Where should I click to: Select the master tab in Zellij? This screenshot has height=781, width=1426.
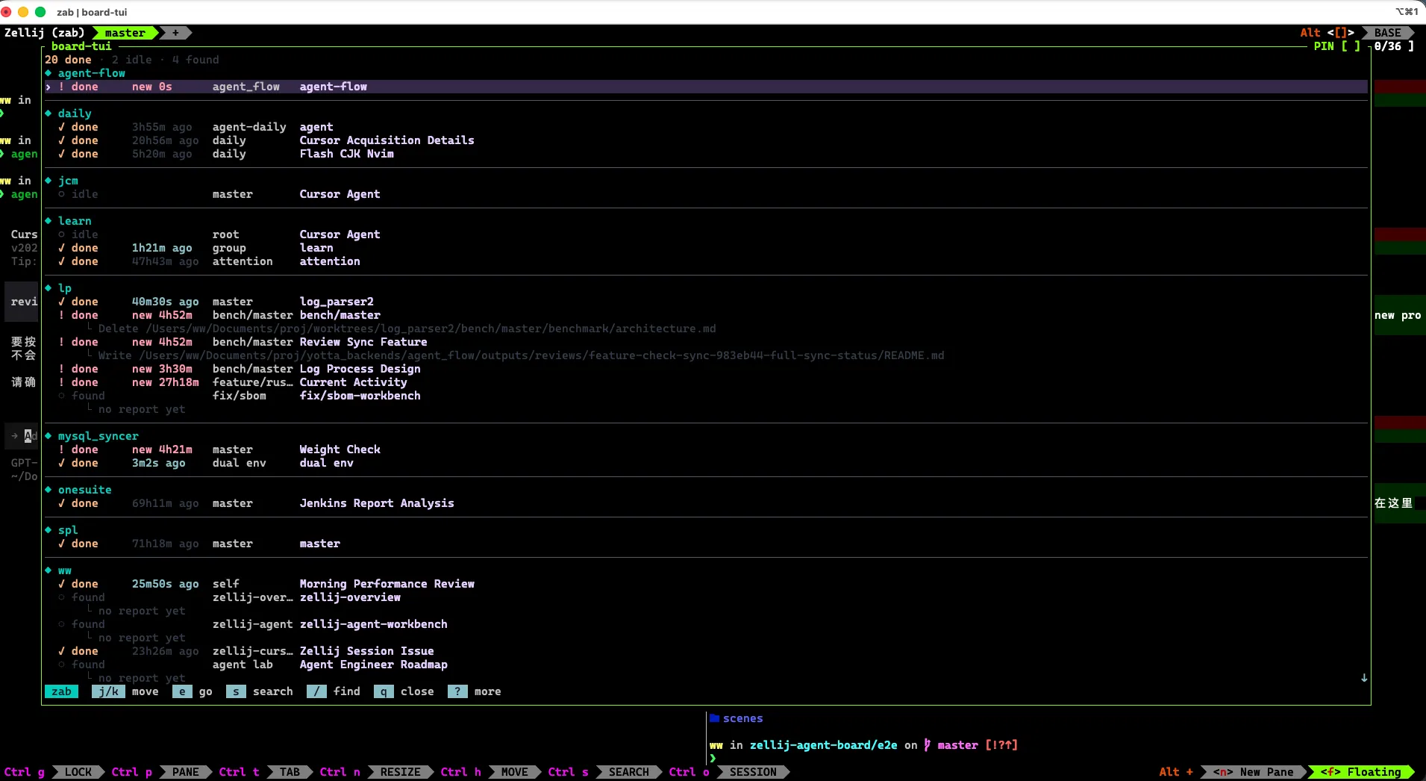[125, 33]
